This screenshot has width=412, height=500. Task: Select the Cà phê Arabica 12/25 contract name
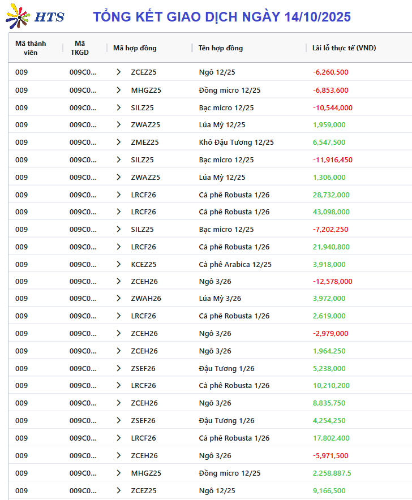click(x=235, y=264)
